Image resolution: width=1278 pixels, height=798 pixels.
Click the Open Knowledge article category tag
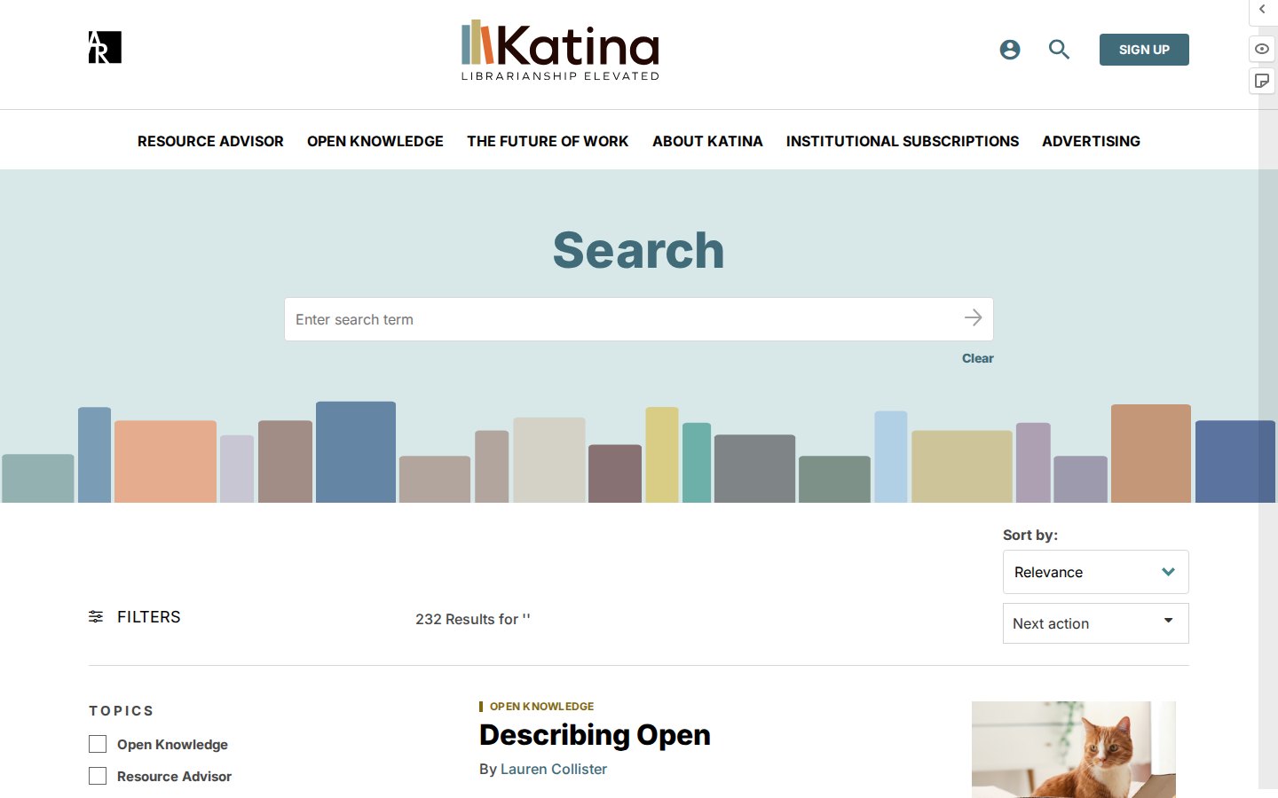tap(541, 707)
